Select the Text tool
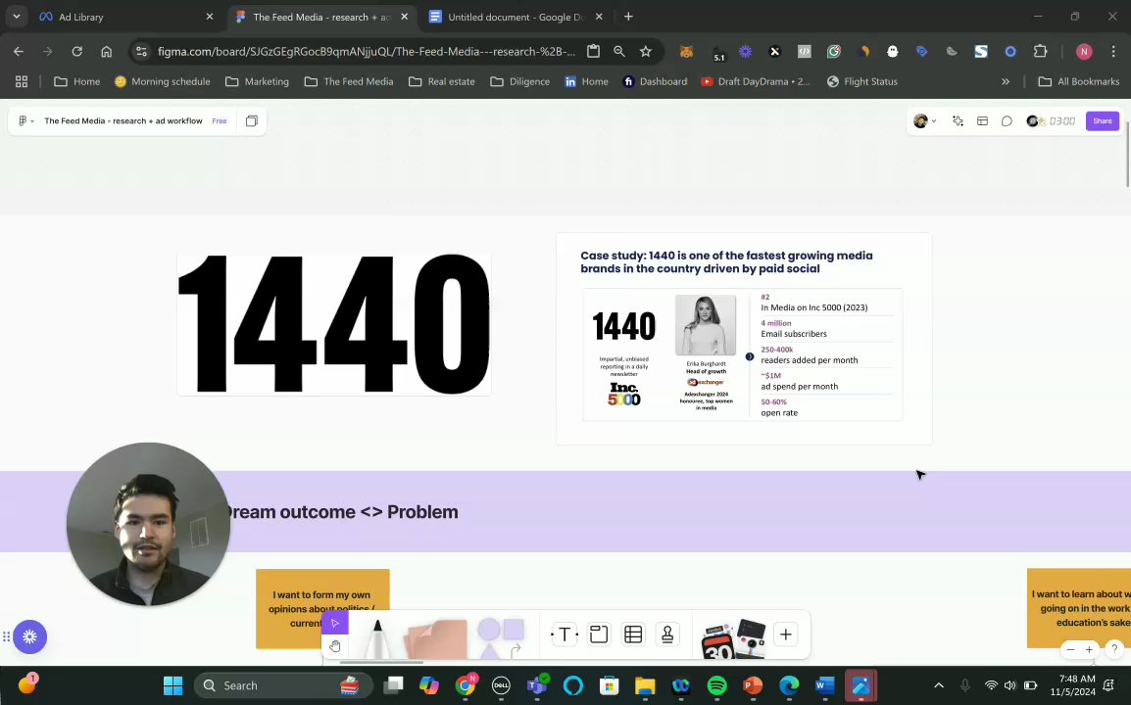 [x=565, y=634]
